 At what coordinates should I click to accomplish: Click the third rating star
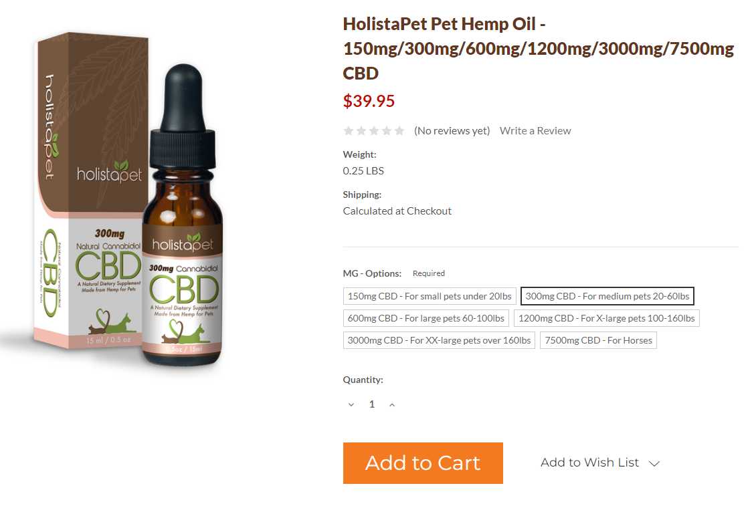coord(374,131)
